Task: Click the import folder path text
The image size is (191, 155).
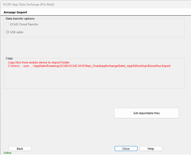Action: 89,66
